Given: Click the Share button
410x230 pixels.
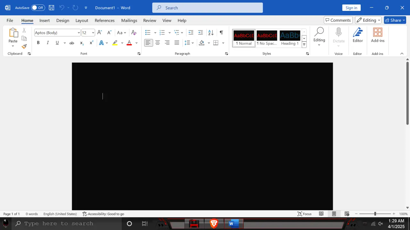Looking at the screenshot, I should pos(395,20).
